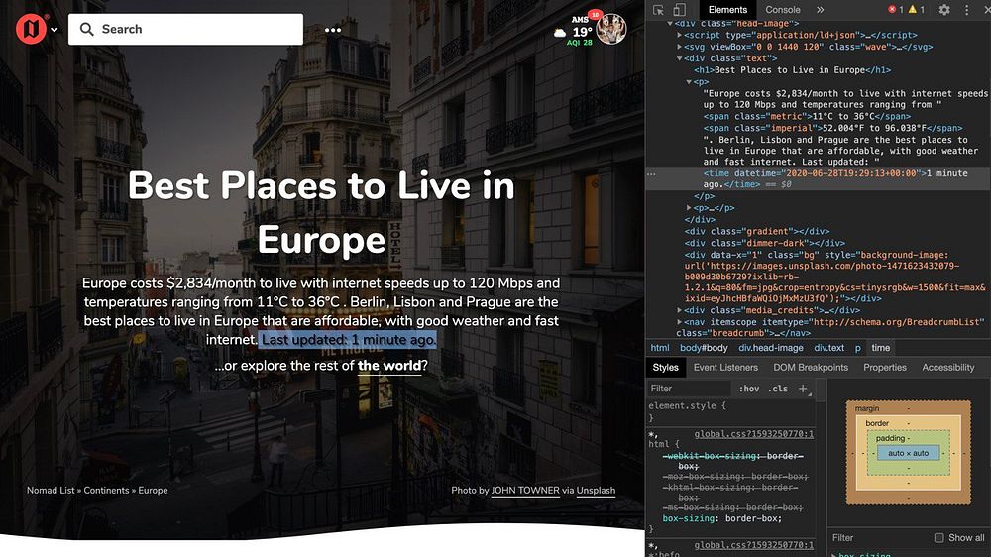Click the cloud weather icon
The image size is (991, 557).
[x=559, y=33]
